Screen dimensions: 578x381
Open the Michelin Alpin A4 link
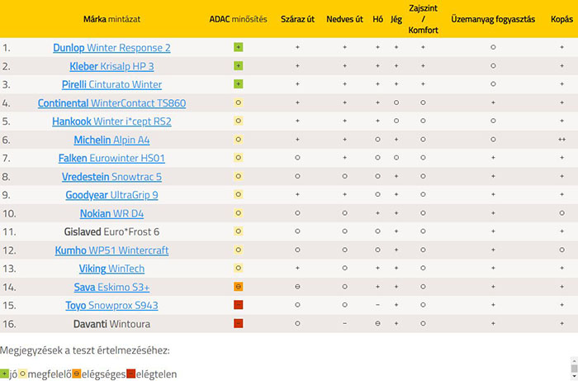pos(111,140)
